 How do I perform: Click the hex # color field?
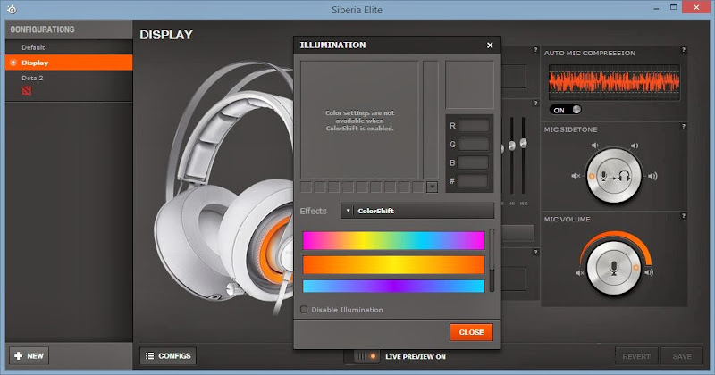tap(474, 181)
